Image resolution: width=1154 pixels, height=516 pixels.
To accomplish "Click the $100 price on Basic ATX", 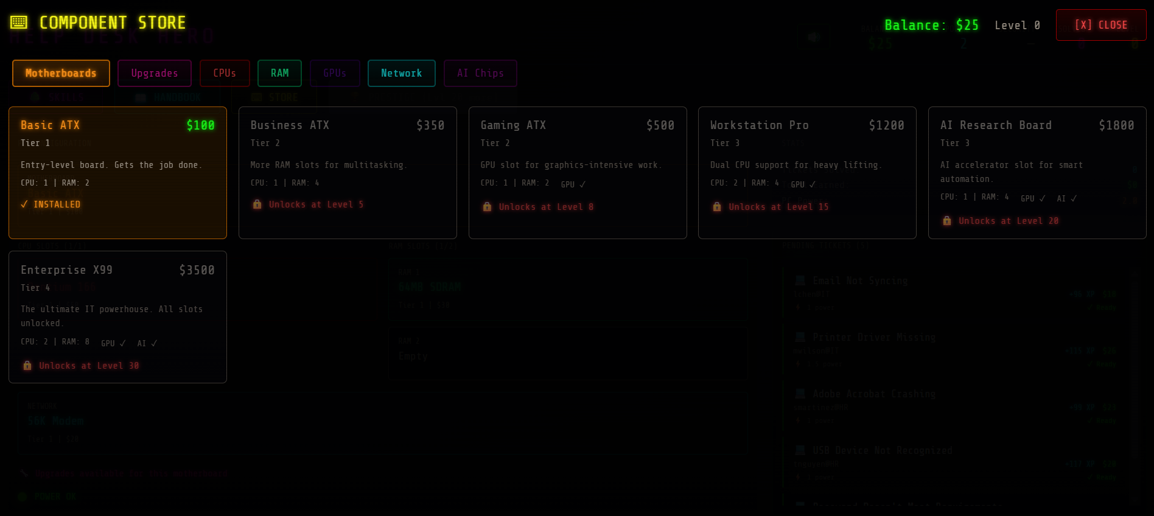I will click(x=200, y=125).
